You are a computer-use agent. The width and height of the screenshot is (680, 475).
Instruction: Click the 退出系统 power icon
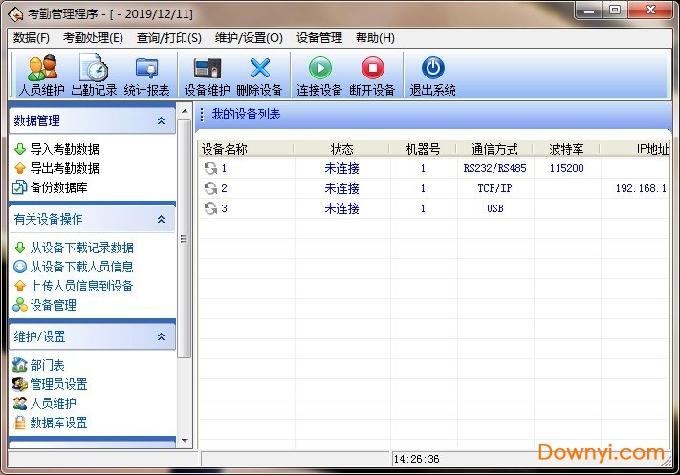(433, 76)
